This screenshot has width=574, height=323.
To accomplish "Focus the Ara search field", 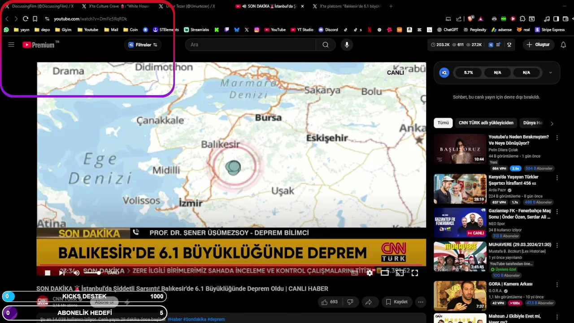I will 251,45.
